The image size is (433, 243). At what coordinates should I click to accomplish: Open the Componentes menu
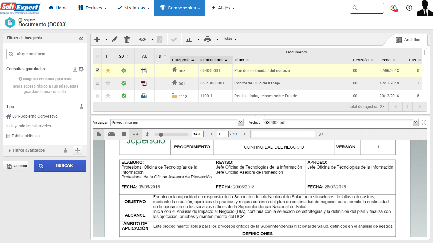(180, 8)
